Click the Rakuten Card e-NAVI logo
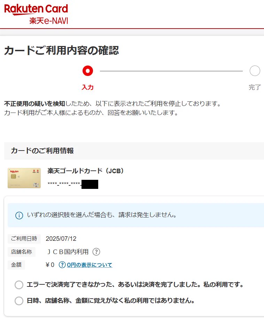 pyautogui.click(x=36, y=14)
